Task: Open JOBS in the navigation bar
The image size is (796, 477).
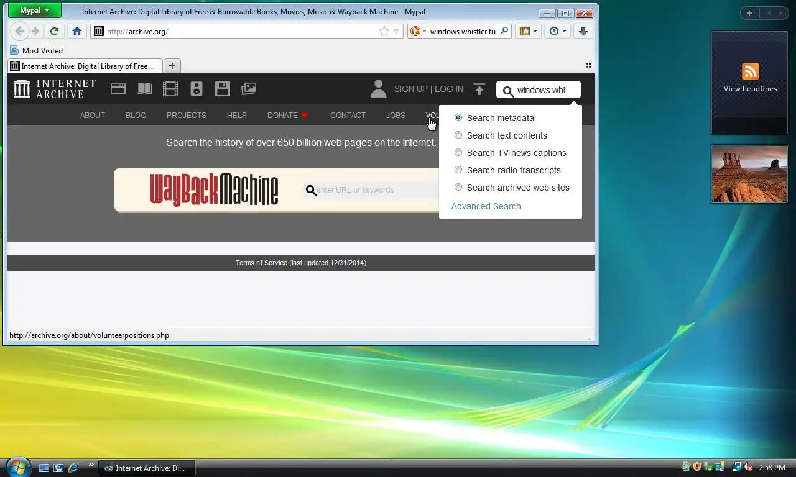Action: [x=396, y=116]
